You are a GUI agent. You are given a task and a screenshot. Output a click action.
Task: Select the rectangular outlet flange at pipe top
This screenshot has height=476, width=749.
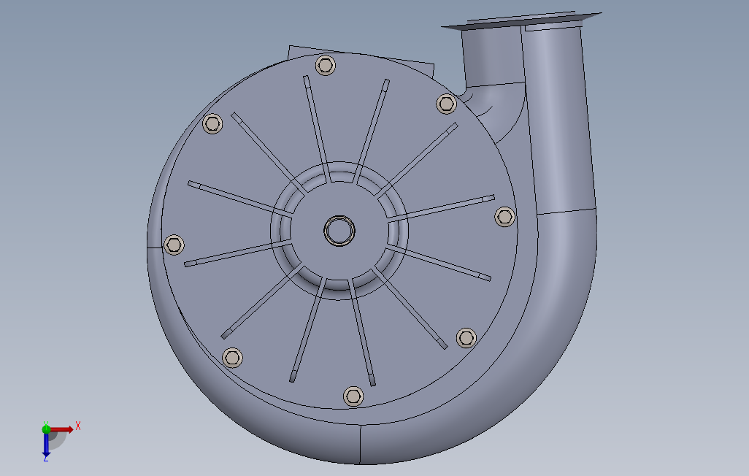point(521,21)
